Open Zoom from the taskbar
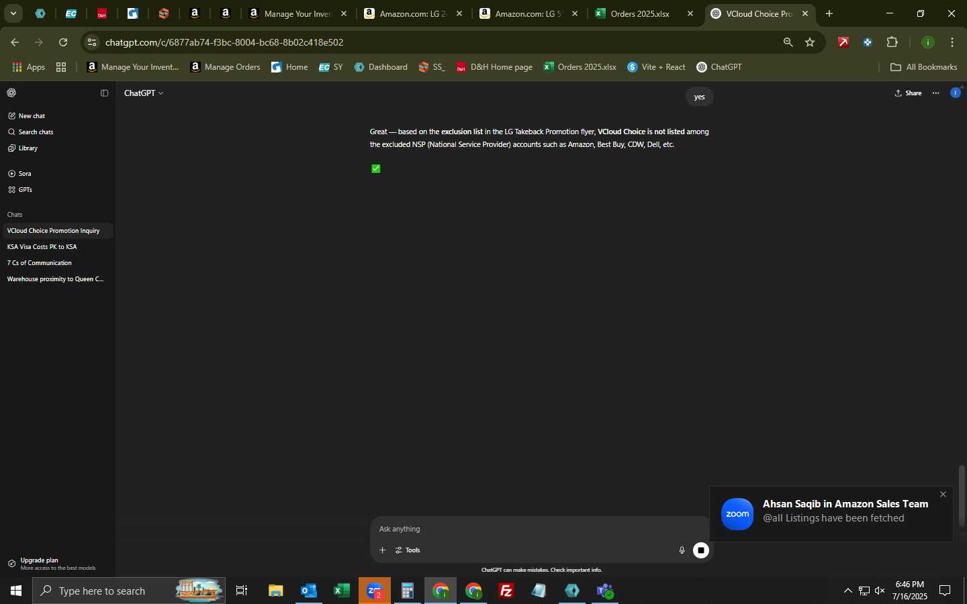 pyautogui.click(x=375, y=591)
